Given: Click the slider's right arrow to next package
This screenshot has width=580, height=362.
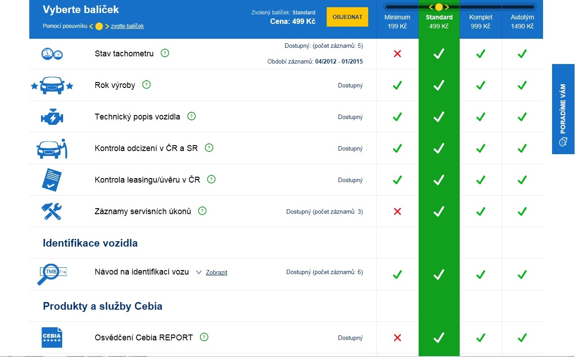Looking at the screenshot, I should tap(447, 7).
